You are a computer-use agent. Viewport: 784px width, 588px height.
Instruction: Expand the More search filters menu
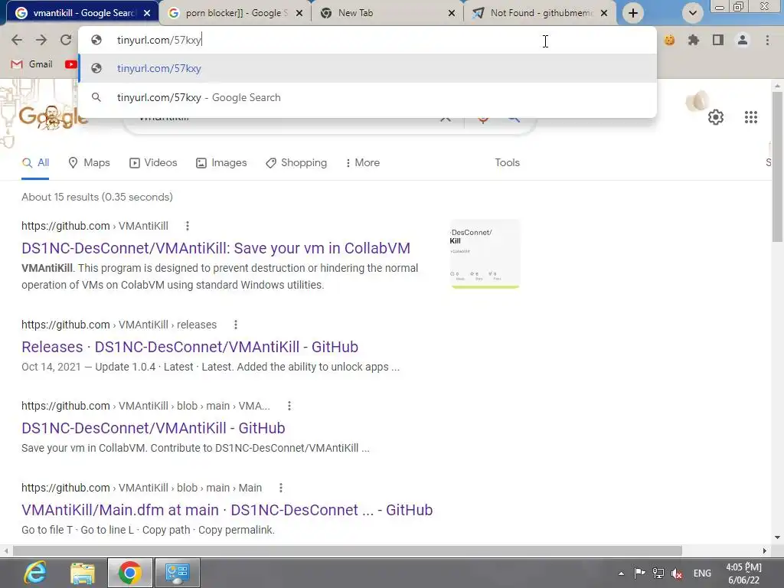pyautogui.click(x=362, y=163)
